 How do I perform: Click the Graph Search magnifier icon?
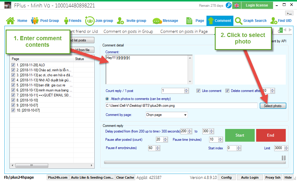[x=238, y=21]
